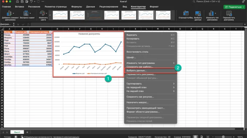Click the Redo icon in title bar
247x138 pixels.
(38, 1)
